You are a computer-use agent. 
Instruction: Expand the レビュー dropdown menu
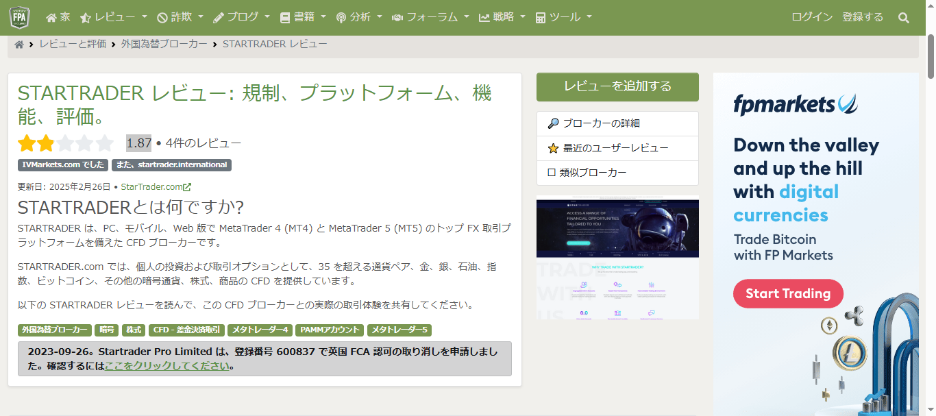pos(114,17)
